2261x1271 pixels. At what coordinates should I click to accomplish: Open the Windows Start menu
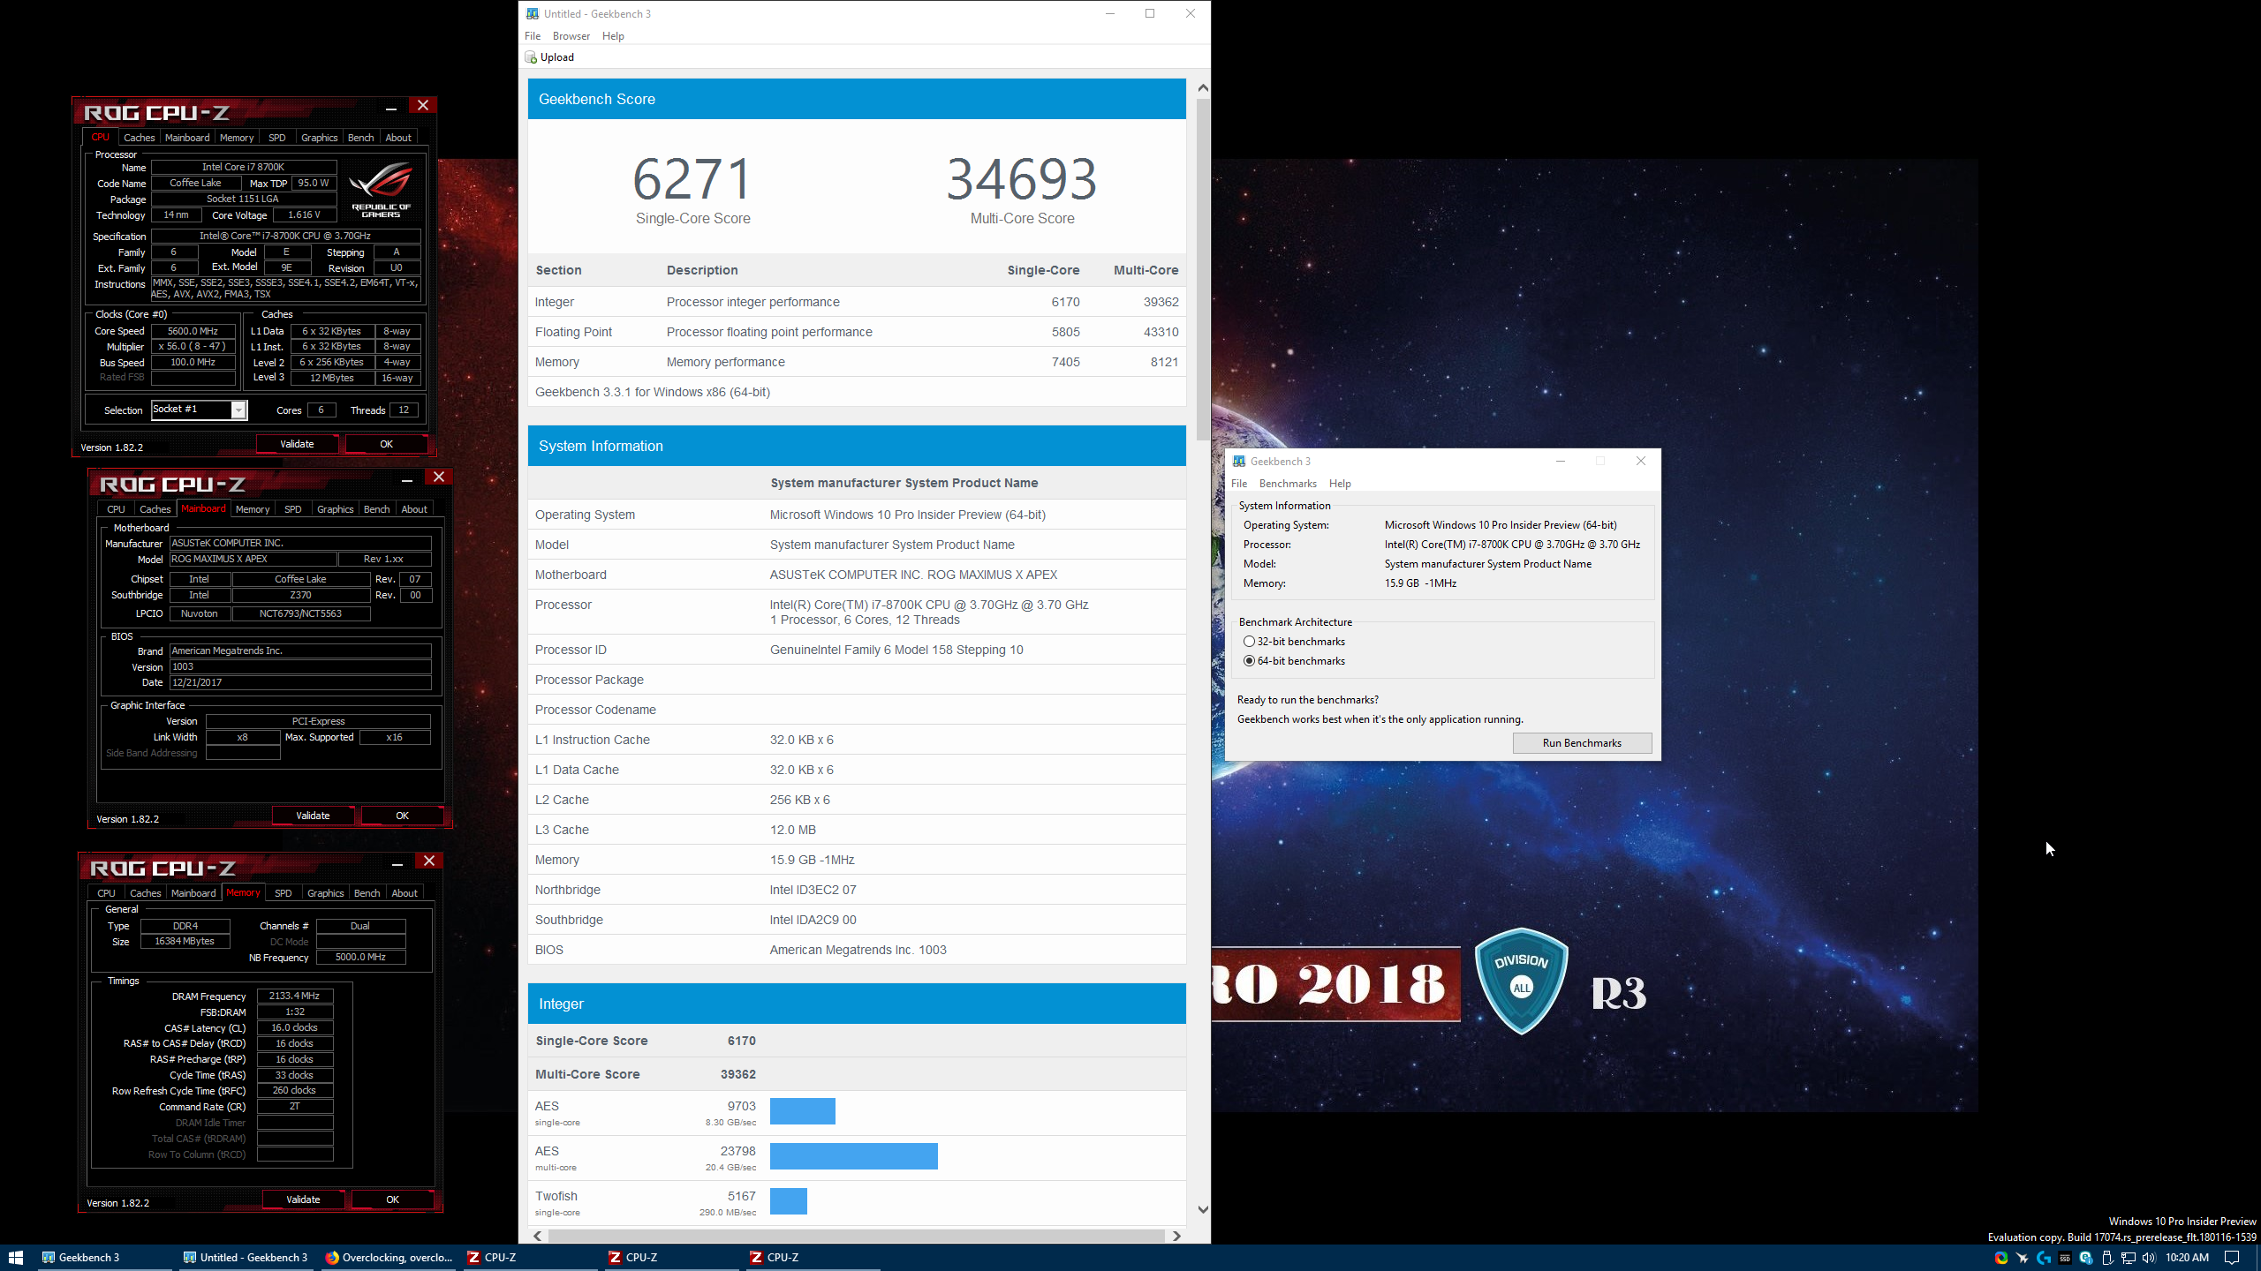15,1258
